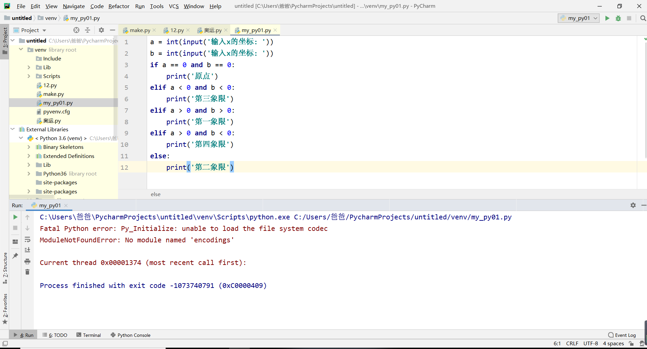
Task: Click the else breadcrumb below editor
Action: [155, 194]
